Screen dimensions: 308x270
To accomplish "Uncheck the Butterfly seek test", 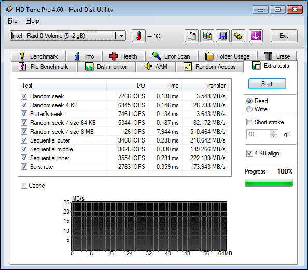I will point(24,114).
